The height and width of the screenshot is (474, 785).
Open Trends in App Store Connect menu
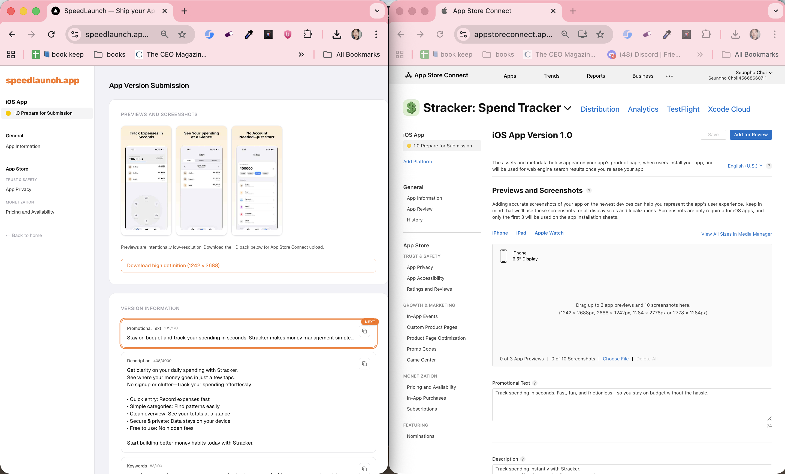[x=551, y=76]
